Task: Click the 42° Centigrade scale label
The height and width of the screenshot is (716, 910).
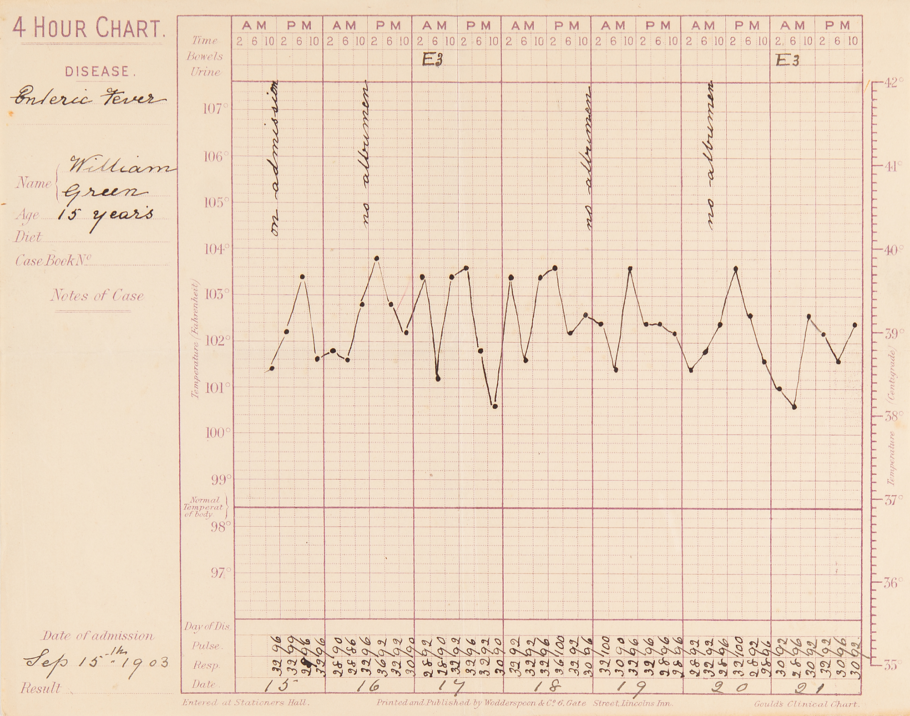Action: click(x=894, y=83)
